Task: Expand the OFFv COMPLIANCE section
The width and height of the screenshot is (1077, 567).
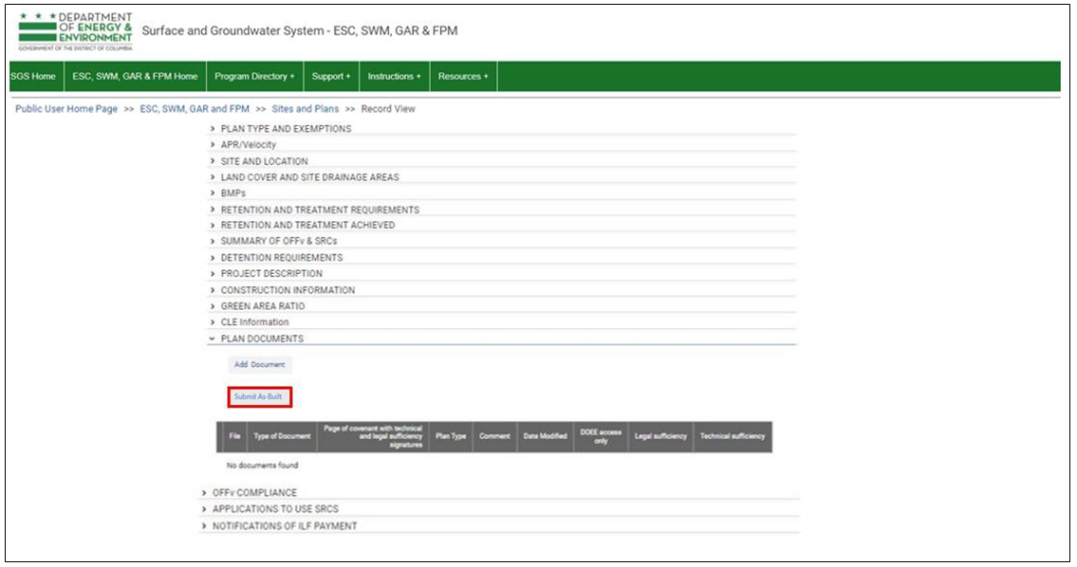Action: coord(254,493)
